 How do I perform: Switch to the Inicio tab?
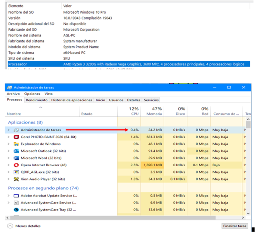(101, 100)
